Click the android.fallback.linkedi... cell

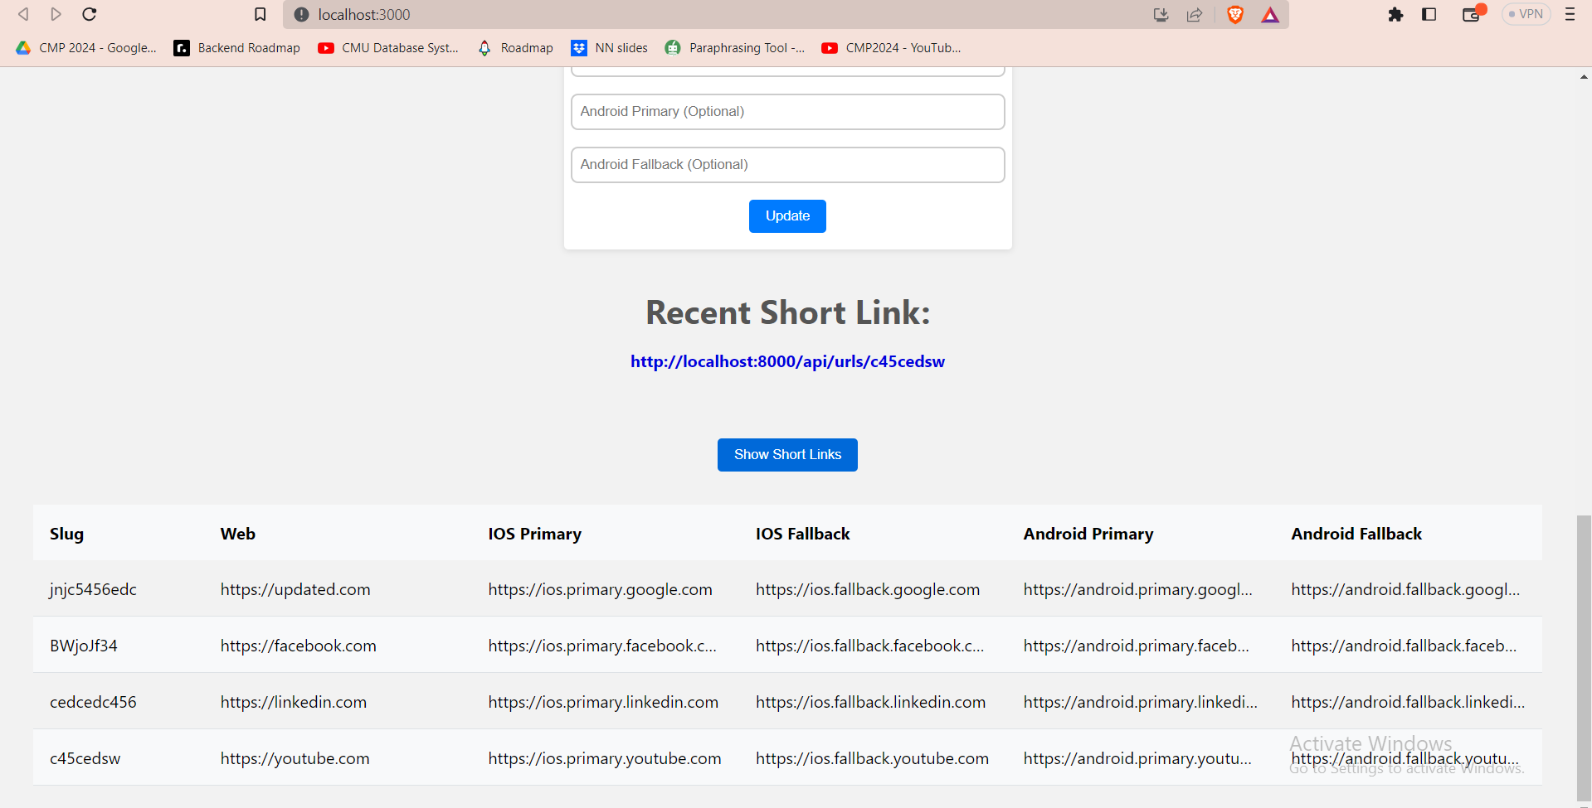pyautogui.click(x=1408, y=702)
